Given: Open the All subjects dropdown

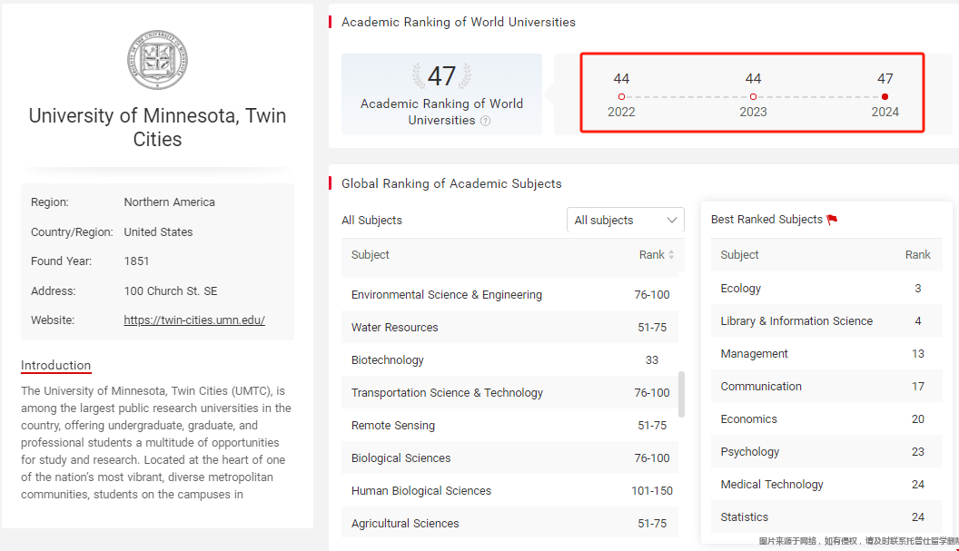Looking at the screenshot, I should click(625, 221).
